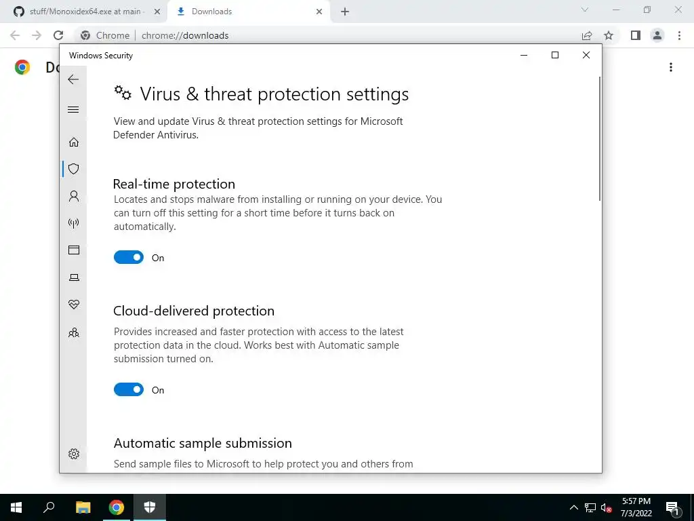
Task: Turn off Real-time protection toggle
Action: click(x=129, y=257)
